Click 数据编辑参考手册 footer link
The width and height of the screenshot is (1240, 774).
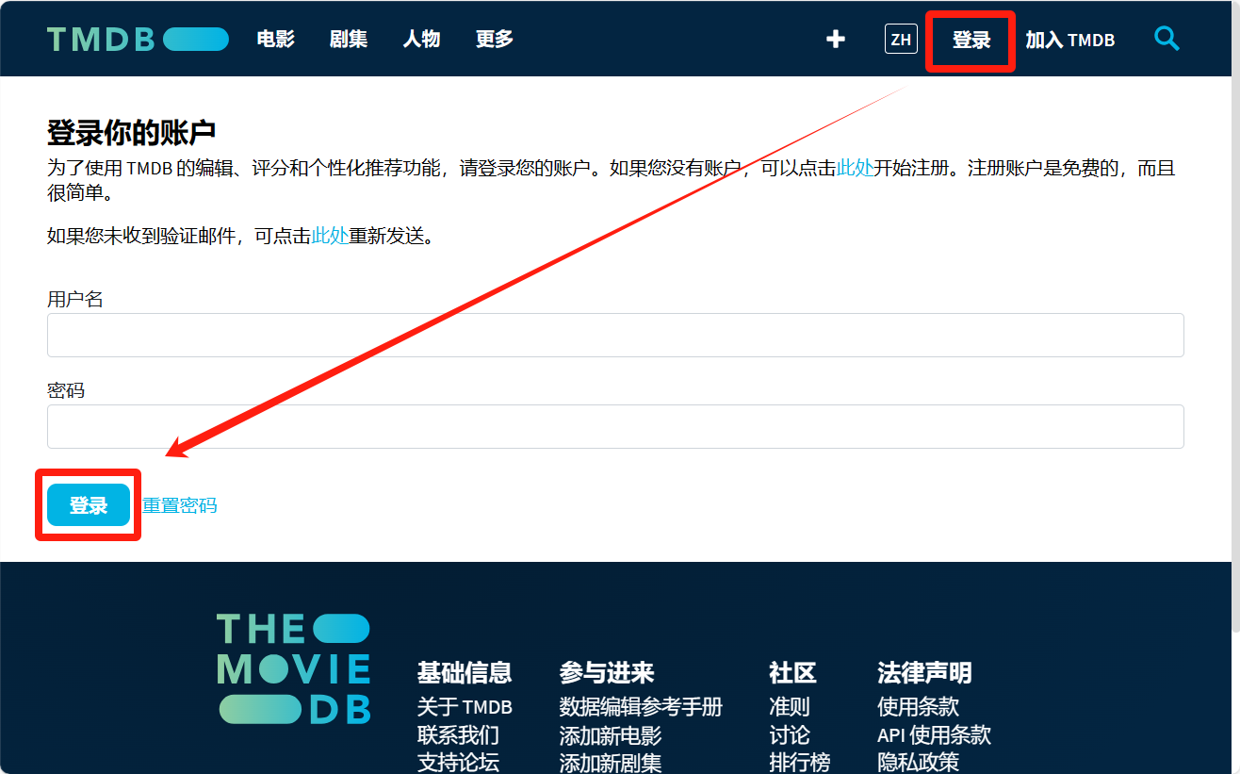641,706
